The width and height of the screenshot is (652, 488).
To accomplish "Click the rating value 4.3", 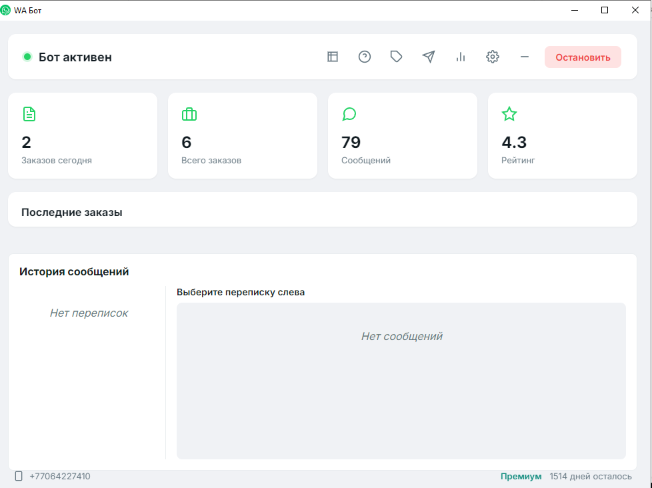I will (x=514, y=143).
